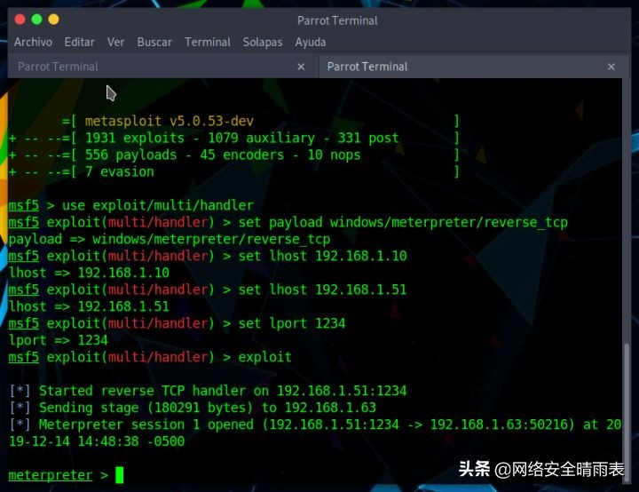Viewport: 639px width, 492px height.
Task: Open the Buscar menu
Action: point(154,42)
